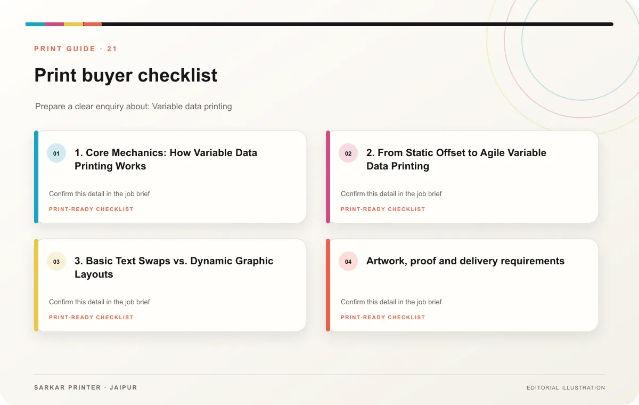Click PRINT-READY CHECKLIST in the Artwork card
Image resolution: width=639 pixels, height=405 pixels.
click(383, 317)
